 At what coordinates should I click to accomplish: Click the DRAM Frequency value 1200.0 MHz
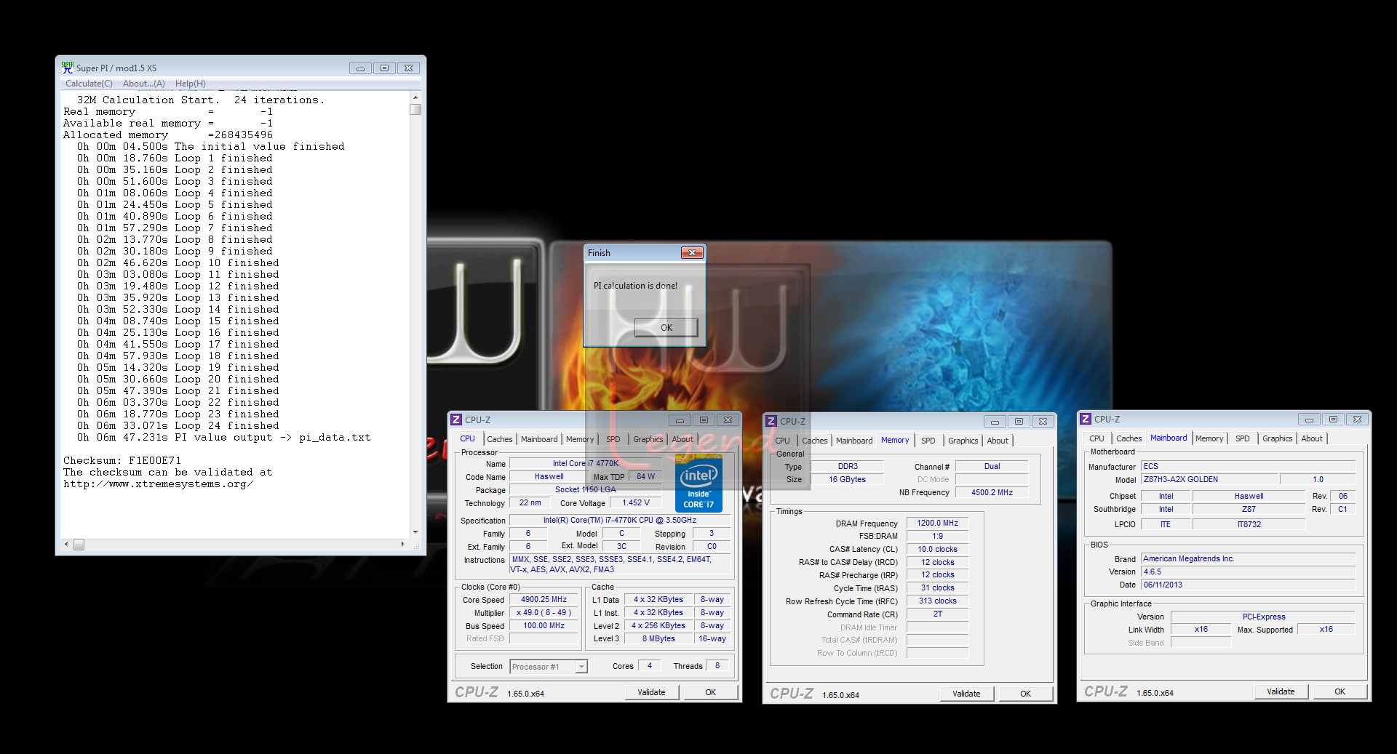pyautogui.click(x=937, y=523)
